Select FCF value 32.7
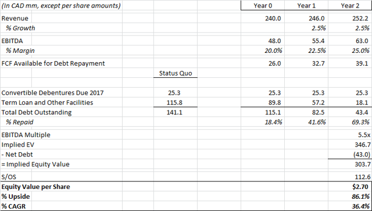The image size is (372, 211). pyautogui.click(x=318, y=63)
